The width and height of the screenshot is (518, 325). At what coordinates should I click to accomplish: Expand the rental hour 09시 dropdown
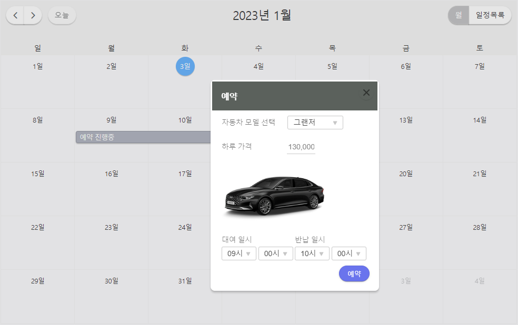pos(239,253)
